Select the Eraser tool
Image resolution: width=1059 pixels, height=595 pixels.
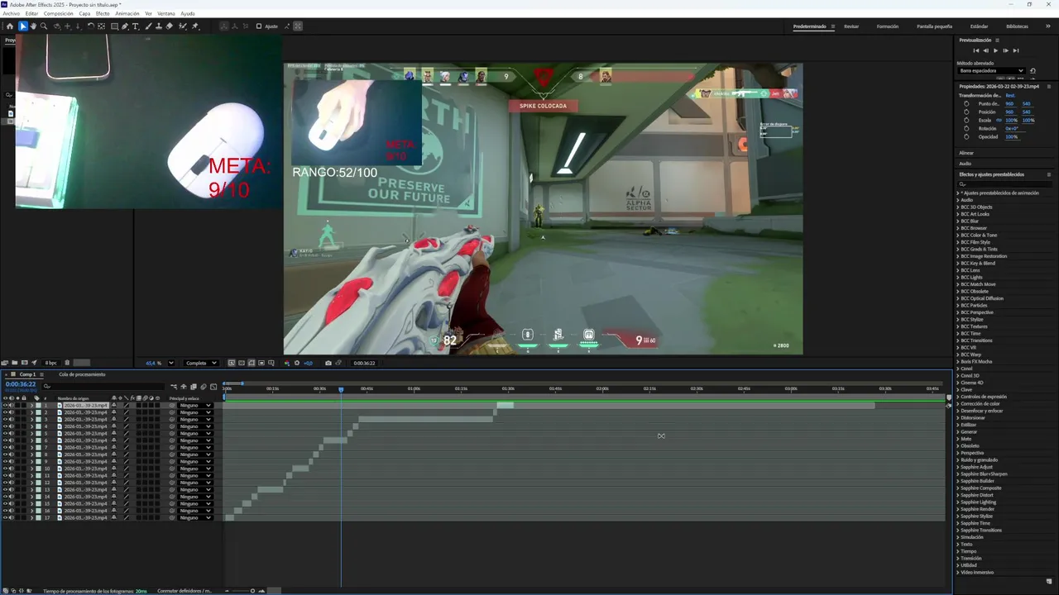click(x=170, y=26)
